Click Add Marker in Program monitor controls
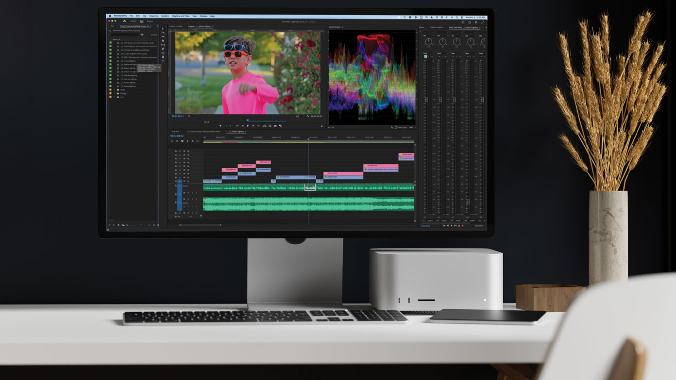 point(220,126)
